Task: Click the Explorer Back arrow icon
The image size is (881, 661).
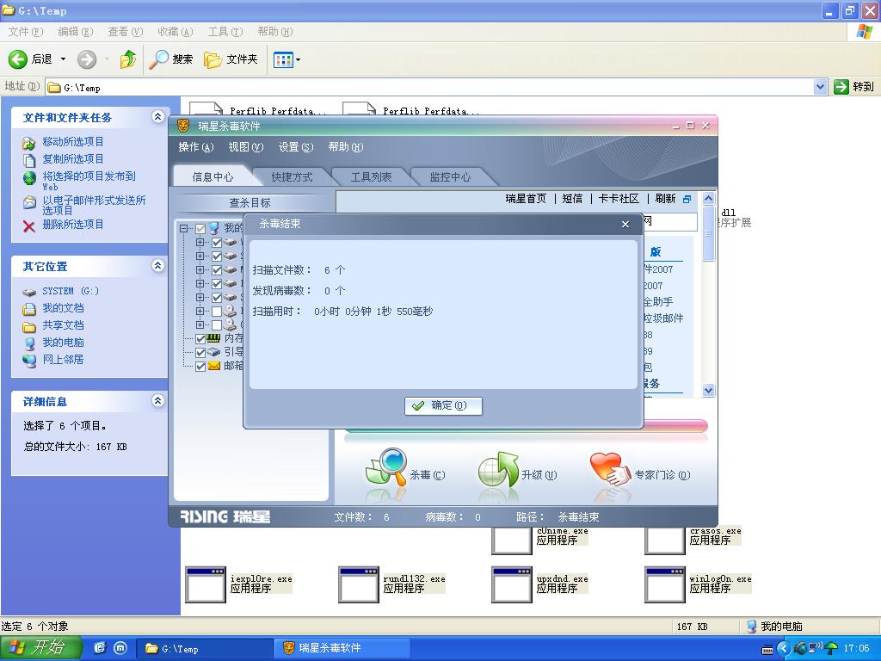Action: click(x=17, y=59)
